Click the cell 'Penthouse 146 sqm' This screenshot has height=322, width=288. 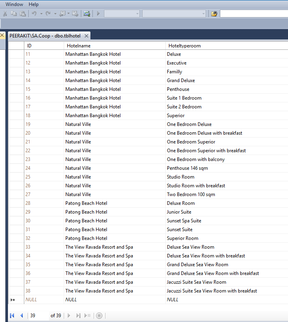[227, 168]
